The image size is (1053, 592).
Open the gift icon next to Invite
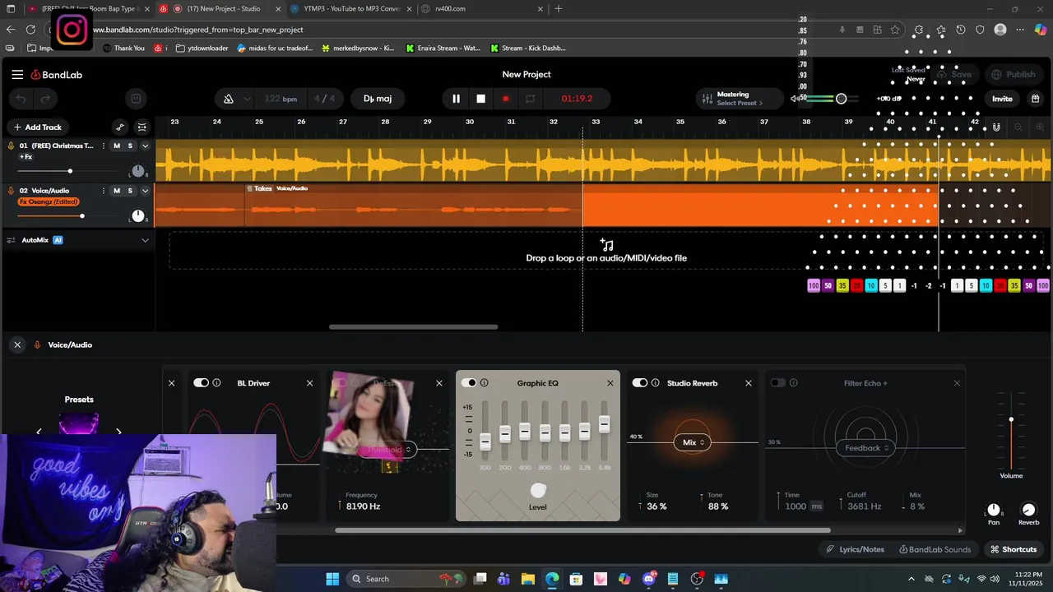(x=1035, y=99)
